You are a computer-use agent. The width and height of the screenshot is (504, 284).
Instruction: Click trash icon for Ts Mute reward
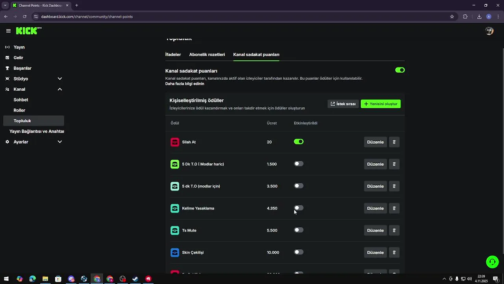[394, 230]
